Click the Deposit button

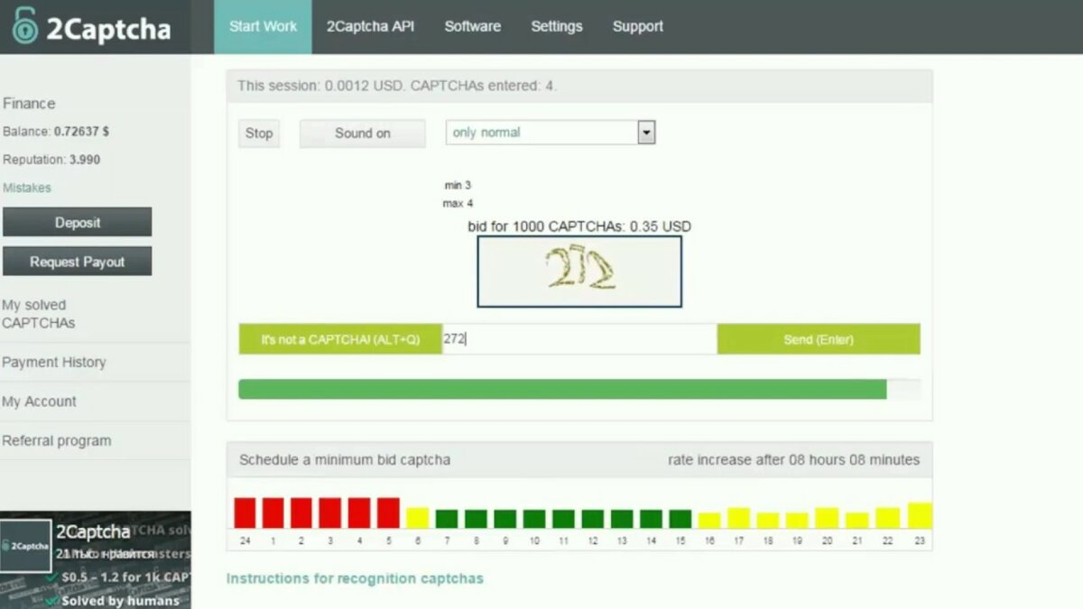(77, 221)
